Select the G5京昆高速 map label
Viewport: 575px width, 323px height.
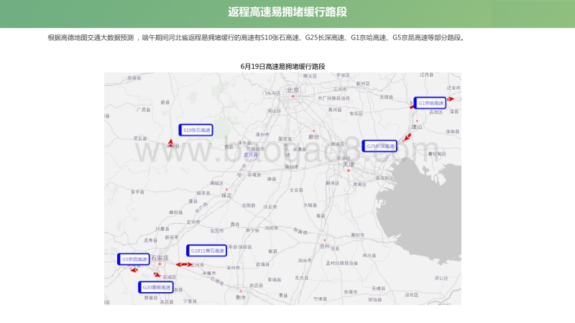(134, 259)
